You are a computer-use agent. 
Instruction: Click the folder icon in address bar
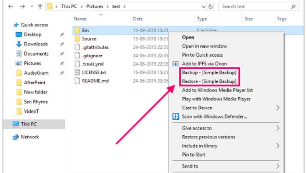50,7
